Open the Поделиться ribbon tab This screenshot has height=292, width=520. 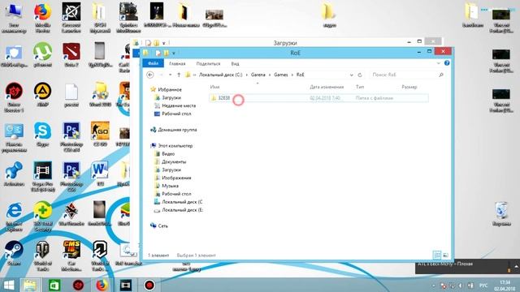(208, 63)
